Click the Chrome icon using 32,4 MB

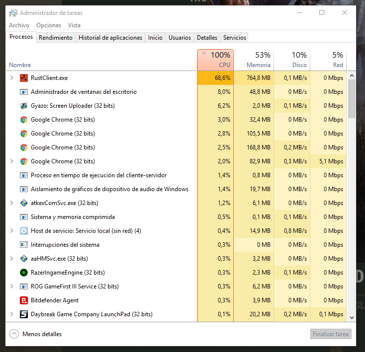coord(24,120)
